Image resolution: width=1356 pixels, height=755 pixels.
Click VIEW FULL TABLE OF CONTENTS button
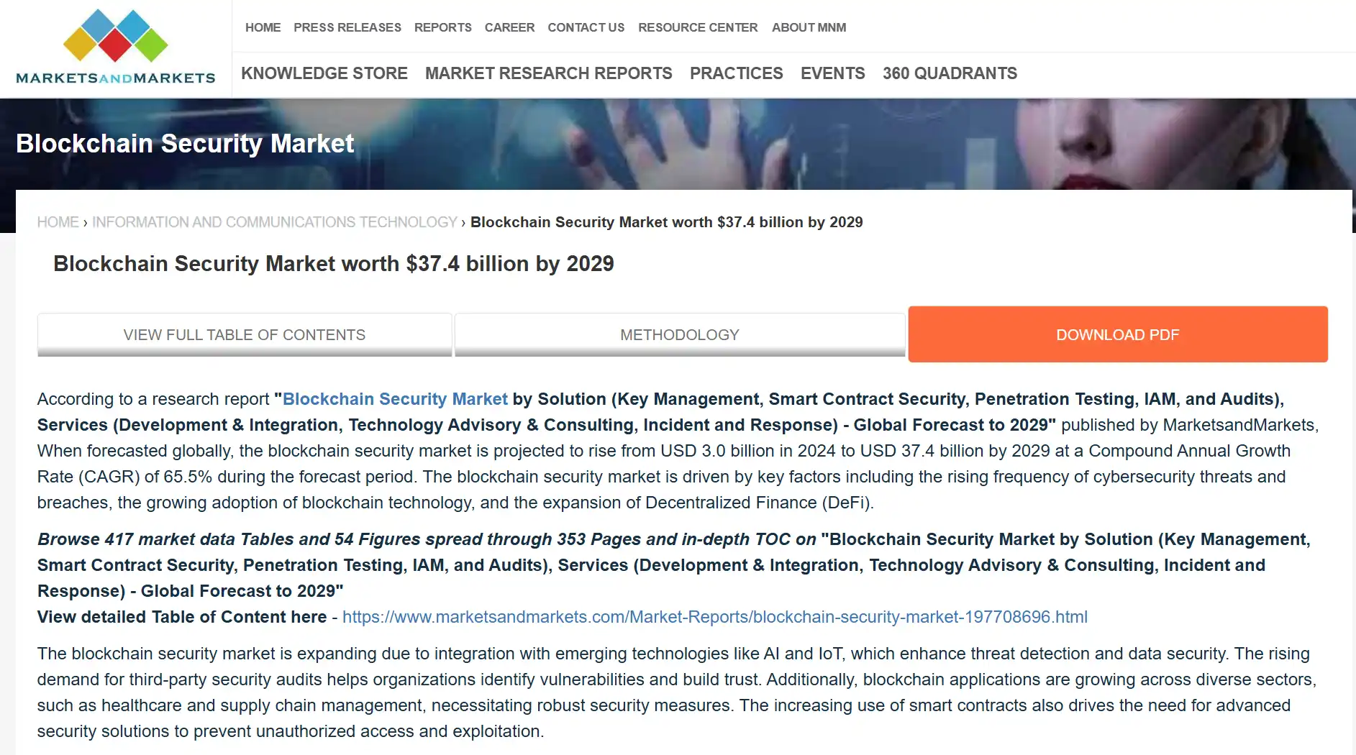click(x=245, y=335)
